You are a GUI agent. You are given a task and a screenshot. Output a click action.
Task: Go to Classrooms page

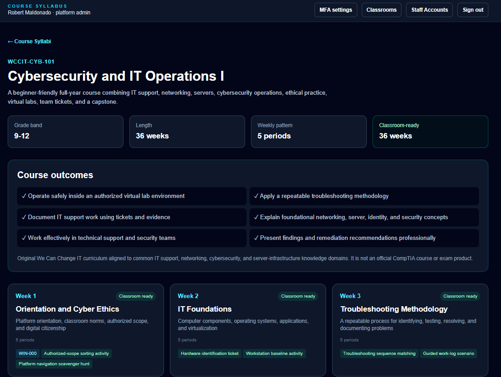point(382,10)
